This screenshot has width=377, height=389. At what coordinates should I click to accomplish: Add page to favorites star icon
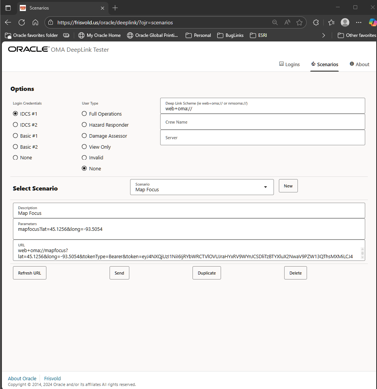click(x=299, y=22)
